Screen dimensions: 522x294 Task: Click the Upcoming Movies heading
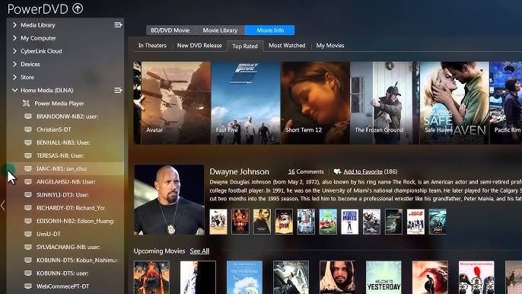pos(159,251)
